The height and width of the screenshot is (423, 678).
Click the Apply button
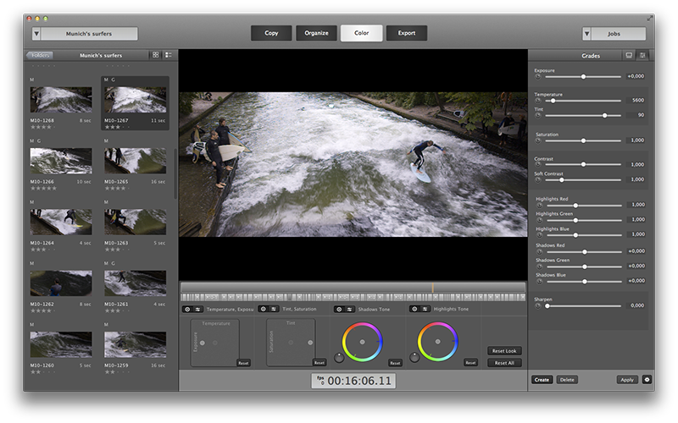(627, 380)
